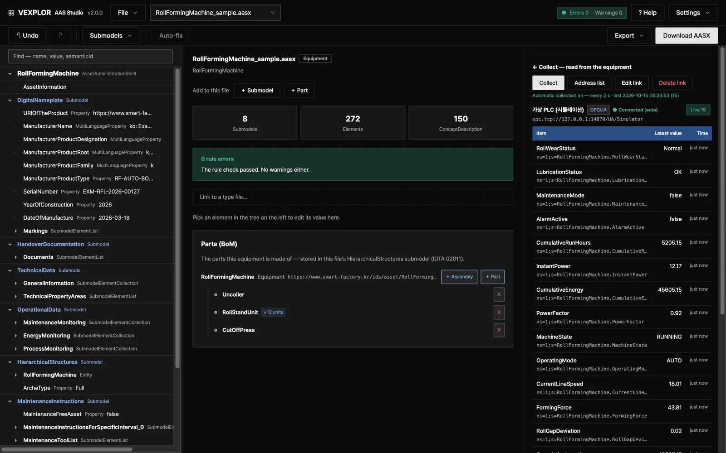Select the SerialNumber property row
The height and width of the screenshot is (453, 726).
(x=87, y=192)
